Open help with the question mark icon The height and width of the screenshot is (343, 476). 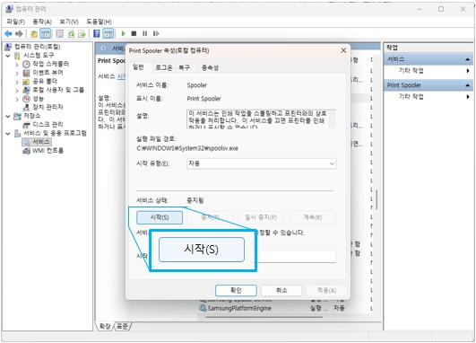(96, 34)
